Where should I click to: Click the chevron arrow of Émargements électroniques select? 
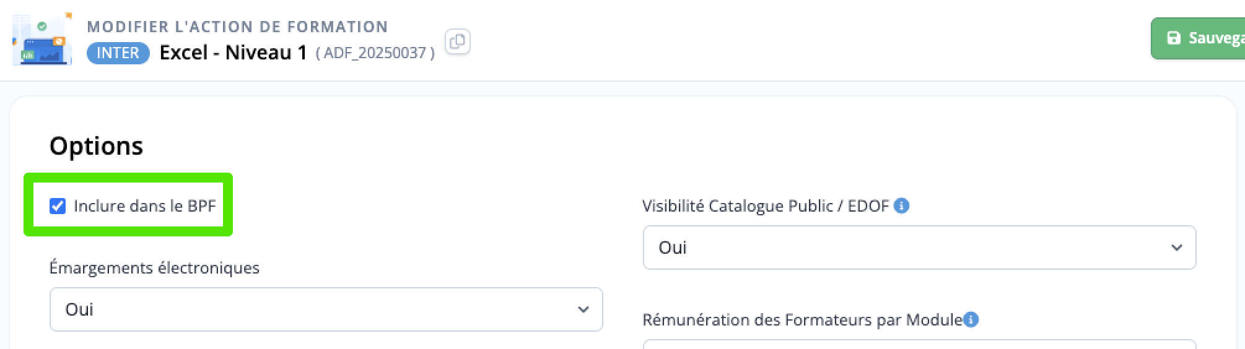tap(583, 309)
